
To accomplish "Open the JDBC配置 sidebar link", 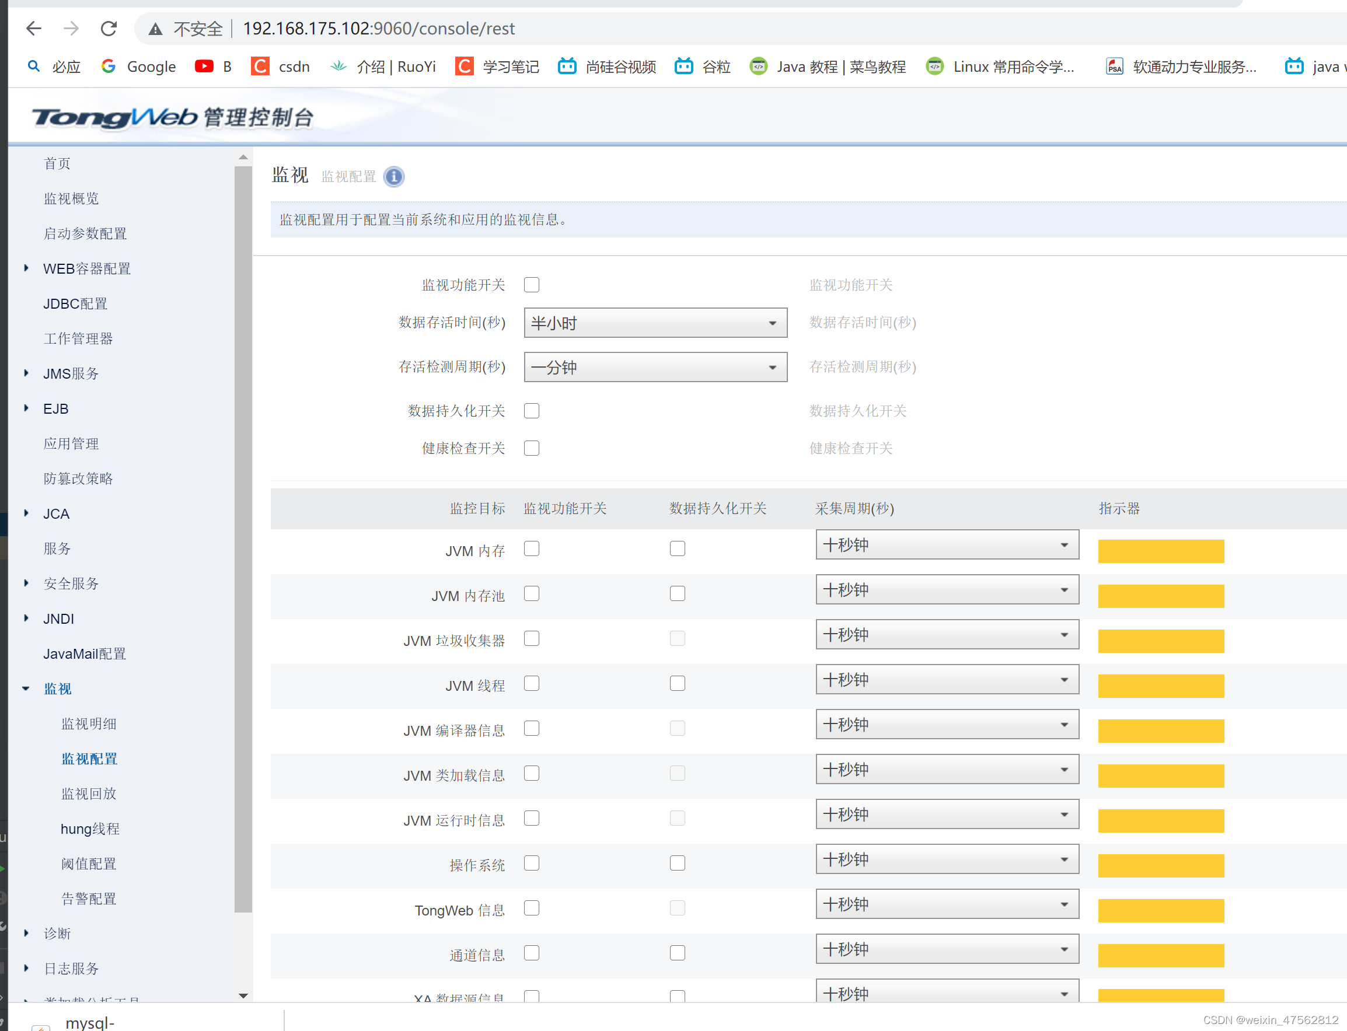I will pyautogui.click(x=75, y=303).
